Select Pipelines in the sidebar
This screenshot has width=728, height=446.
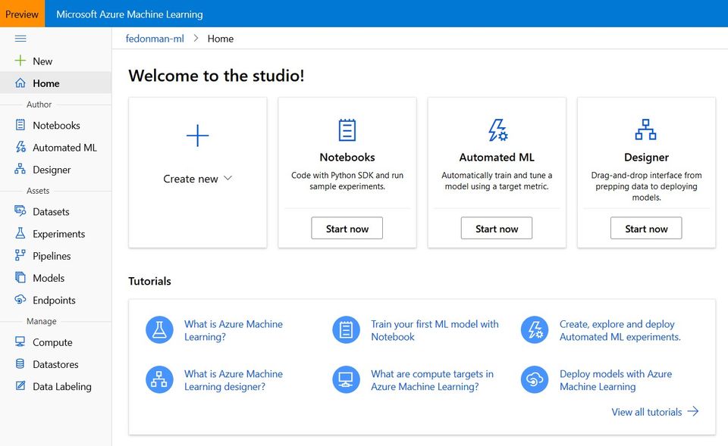pyautogui.click(x=55, y=256)
